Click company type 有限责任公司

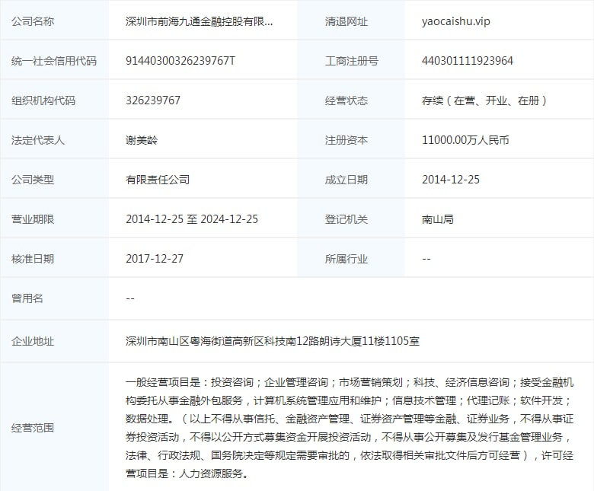[158, 180]
